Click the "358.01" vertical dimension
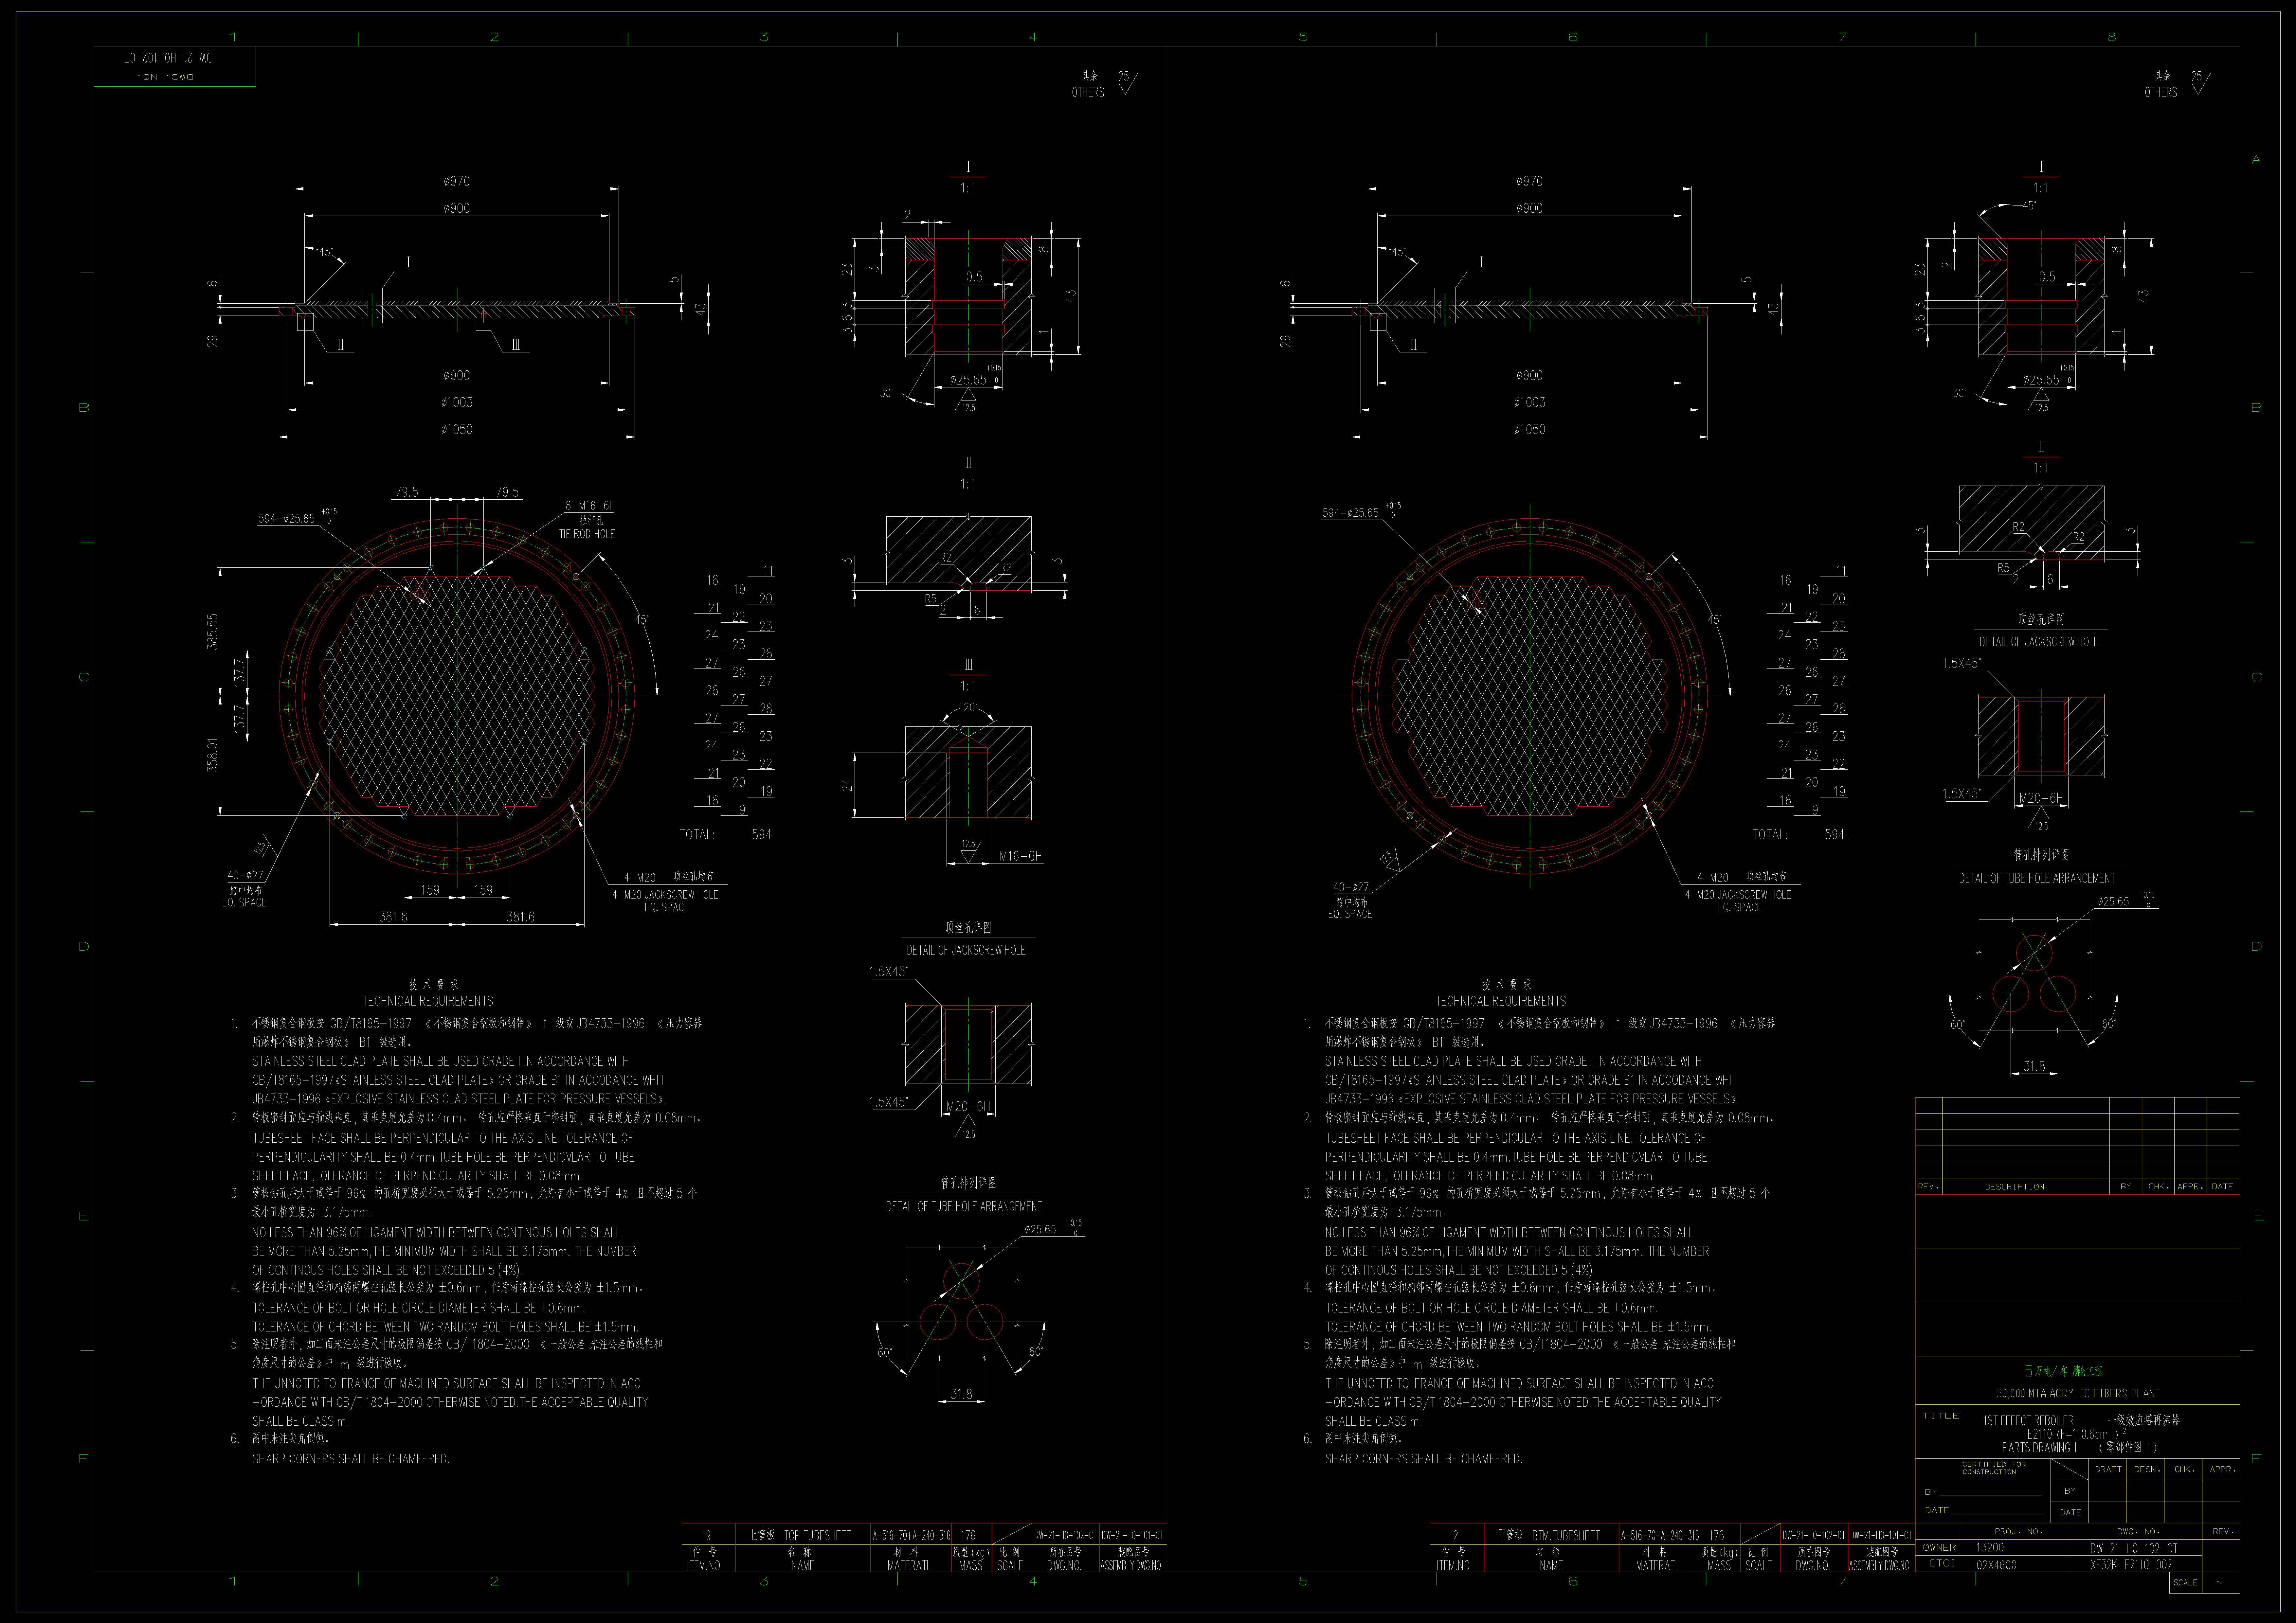2296x1623 pixels. pos(212,755)
